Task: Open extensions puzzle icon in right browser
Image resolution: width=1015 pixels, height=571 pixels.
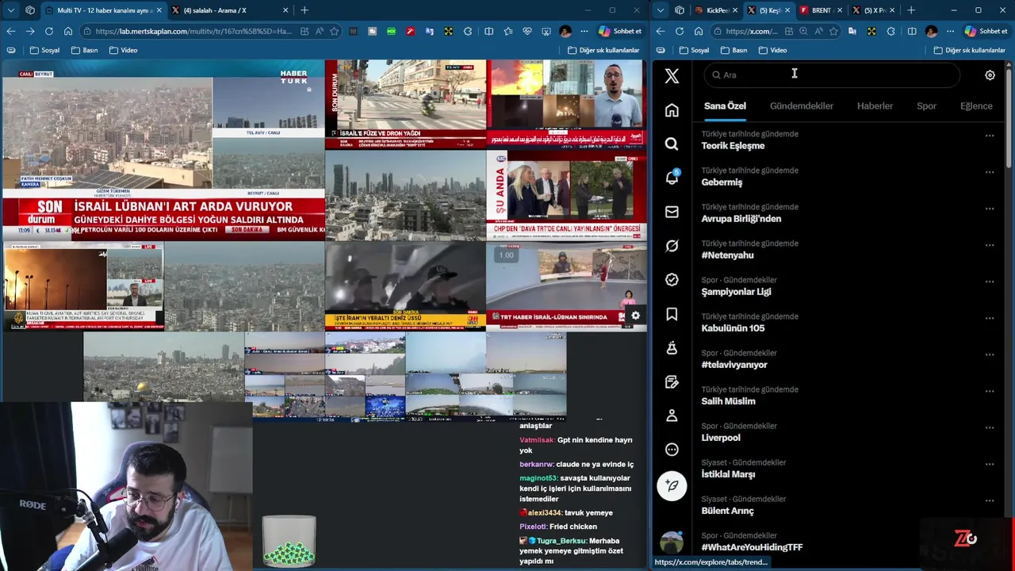Action: click(x=891, y=31)
